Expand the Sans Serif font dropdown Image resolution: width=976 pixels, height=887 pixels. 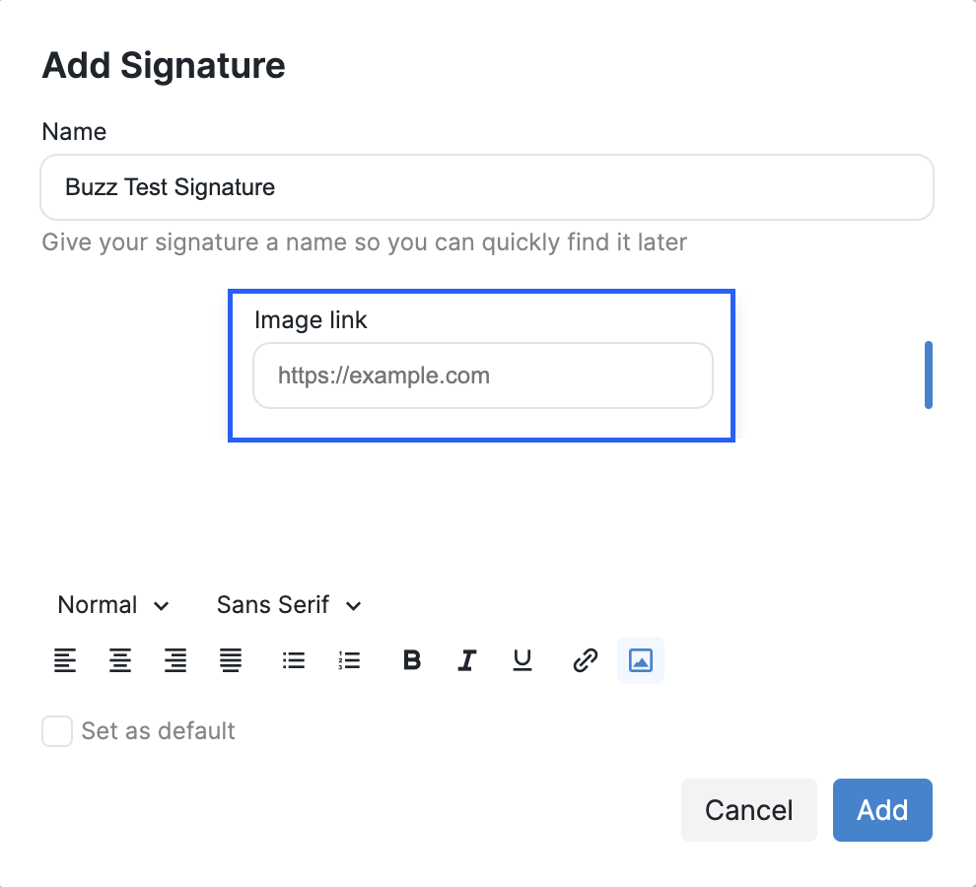click(x=289, y=605)
